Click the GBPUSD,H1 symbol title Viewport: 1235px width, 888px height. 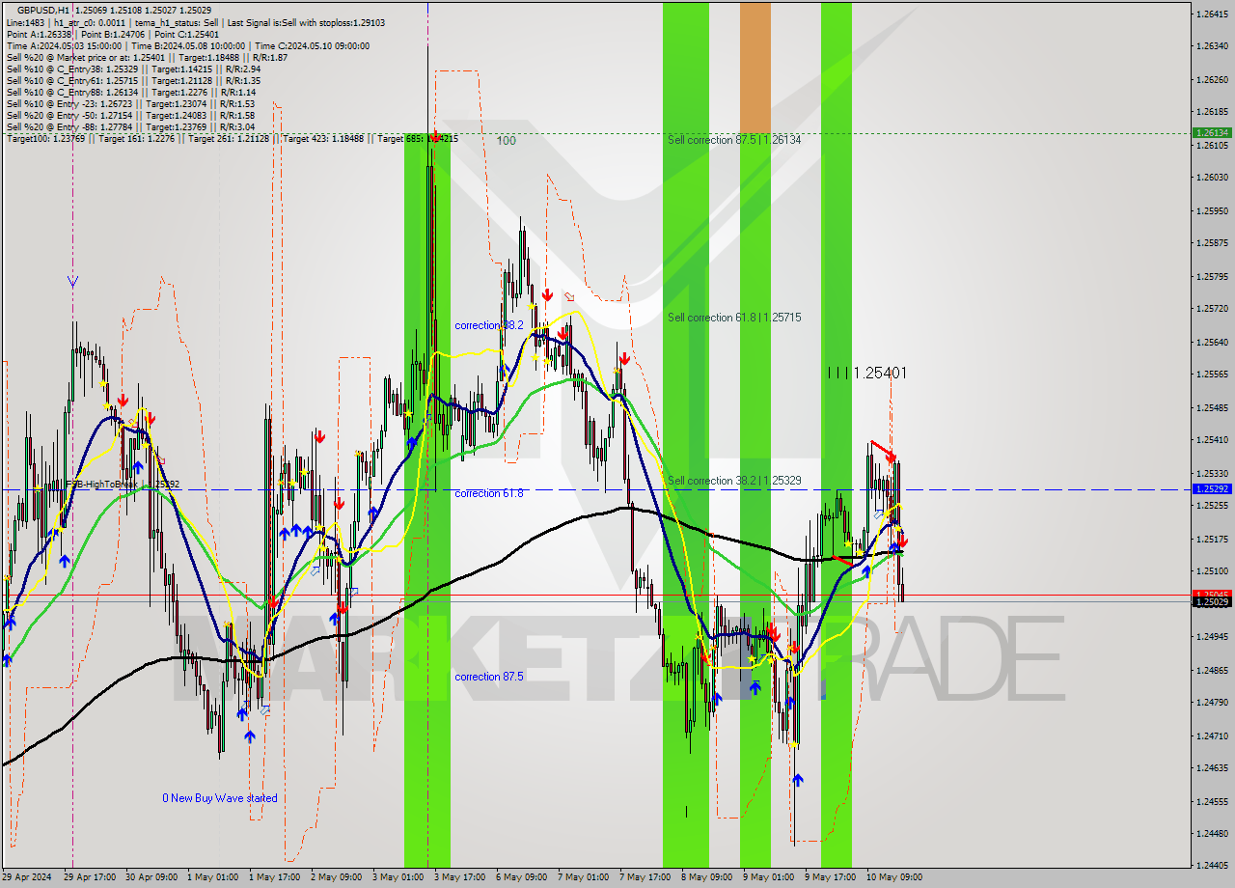(43, 10)
